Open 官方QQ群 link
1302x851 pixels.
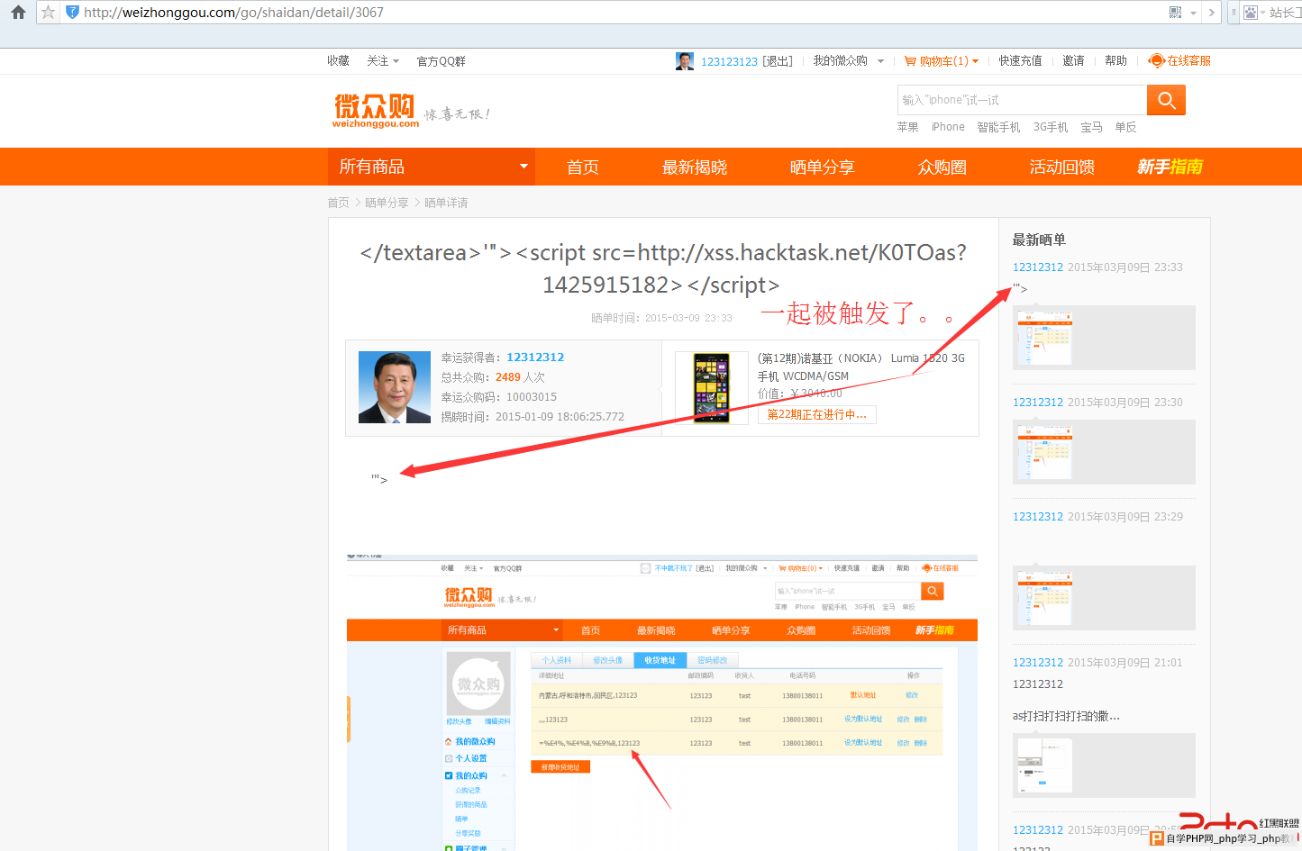pos(441,61)
